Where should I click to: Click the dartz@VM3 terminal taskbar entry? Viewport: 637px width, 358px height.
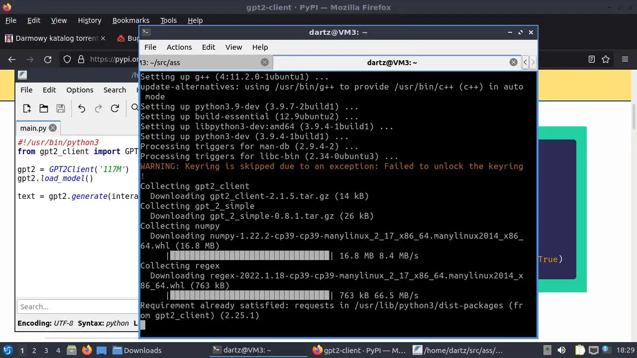(x=259, y=350)
